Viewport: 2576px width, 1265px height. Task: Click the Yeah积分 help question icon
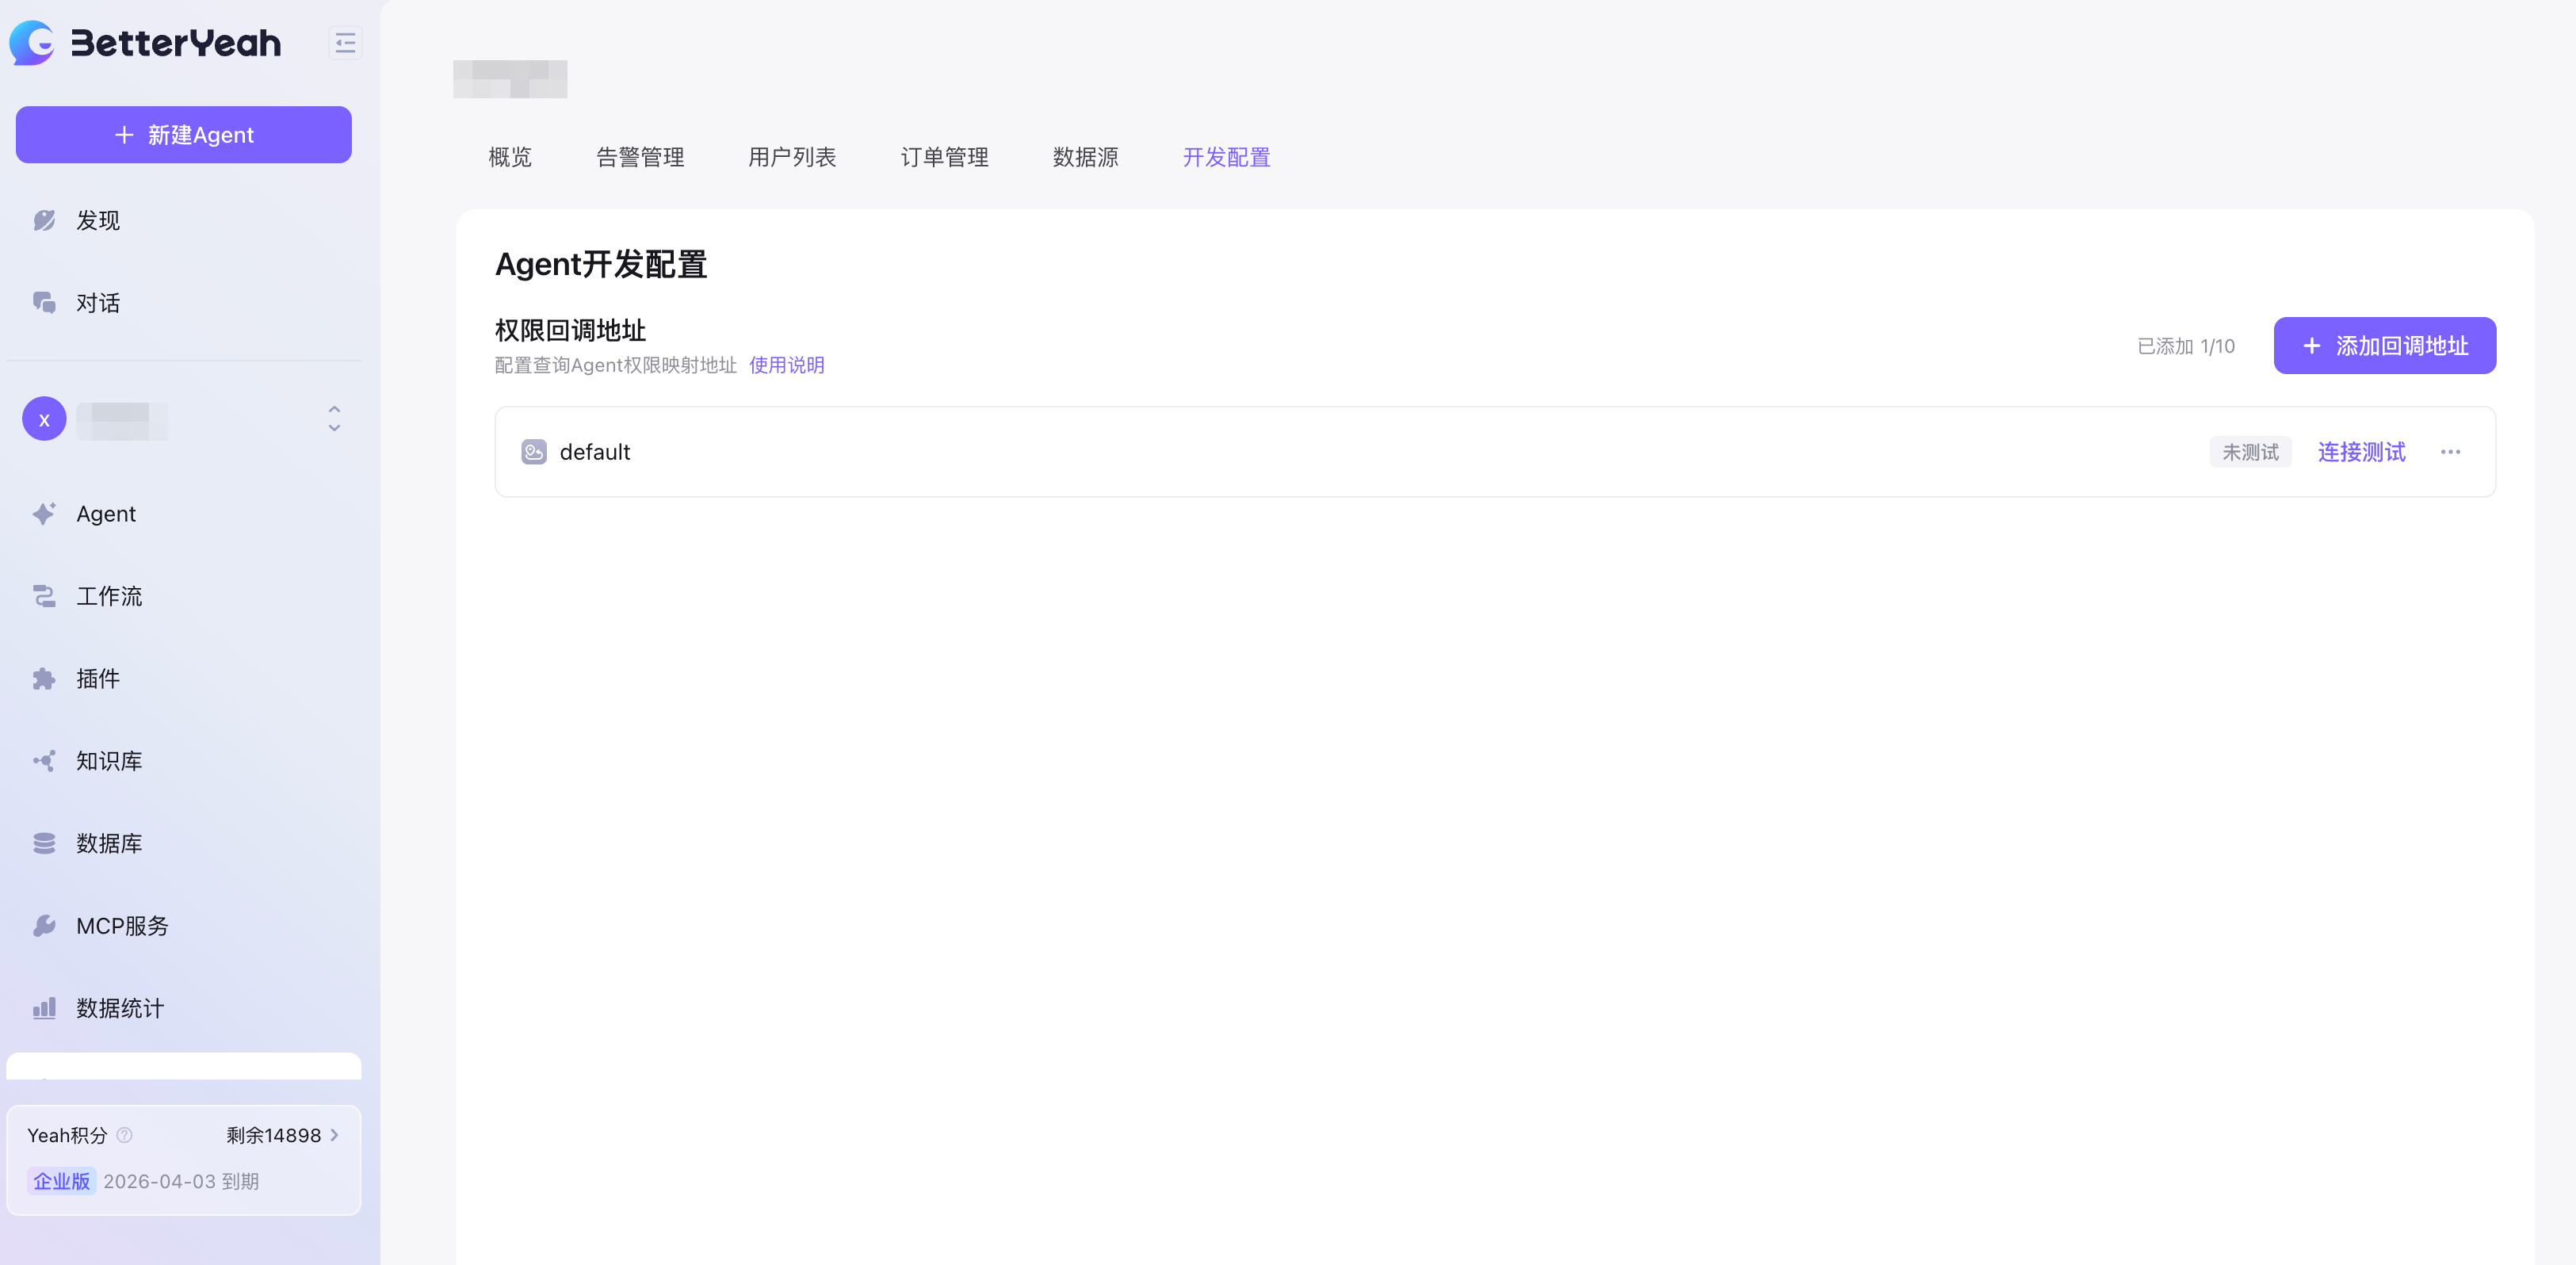(x=125, y=1135)
